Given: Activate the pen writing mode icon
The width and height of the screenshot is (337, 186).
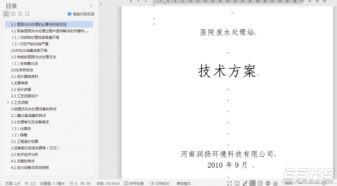Looking at the screenshot, I should [245, 183].
